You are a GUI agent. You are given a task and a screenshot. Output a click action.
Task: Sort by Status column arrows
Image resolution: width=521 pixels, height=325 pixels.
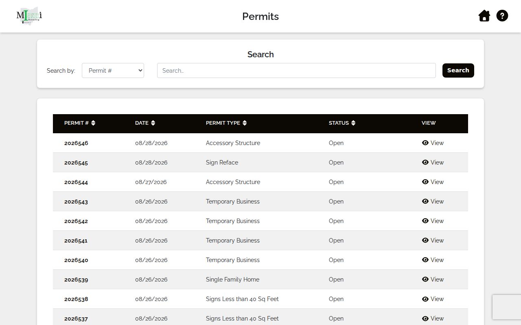353,123
